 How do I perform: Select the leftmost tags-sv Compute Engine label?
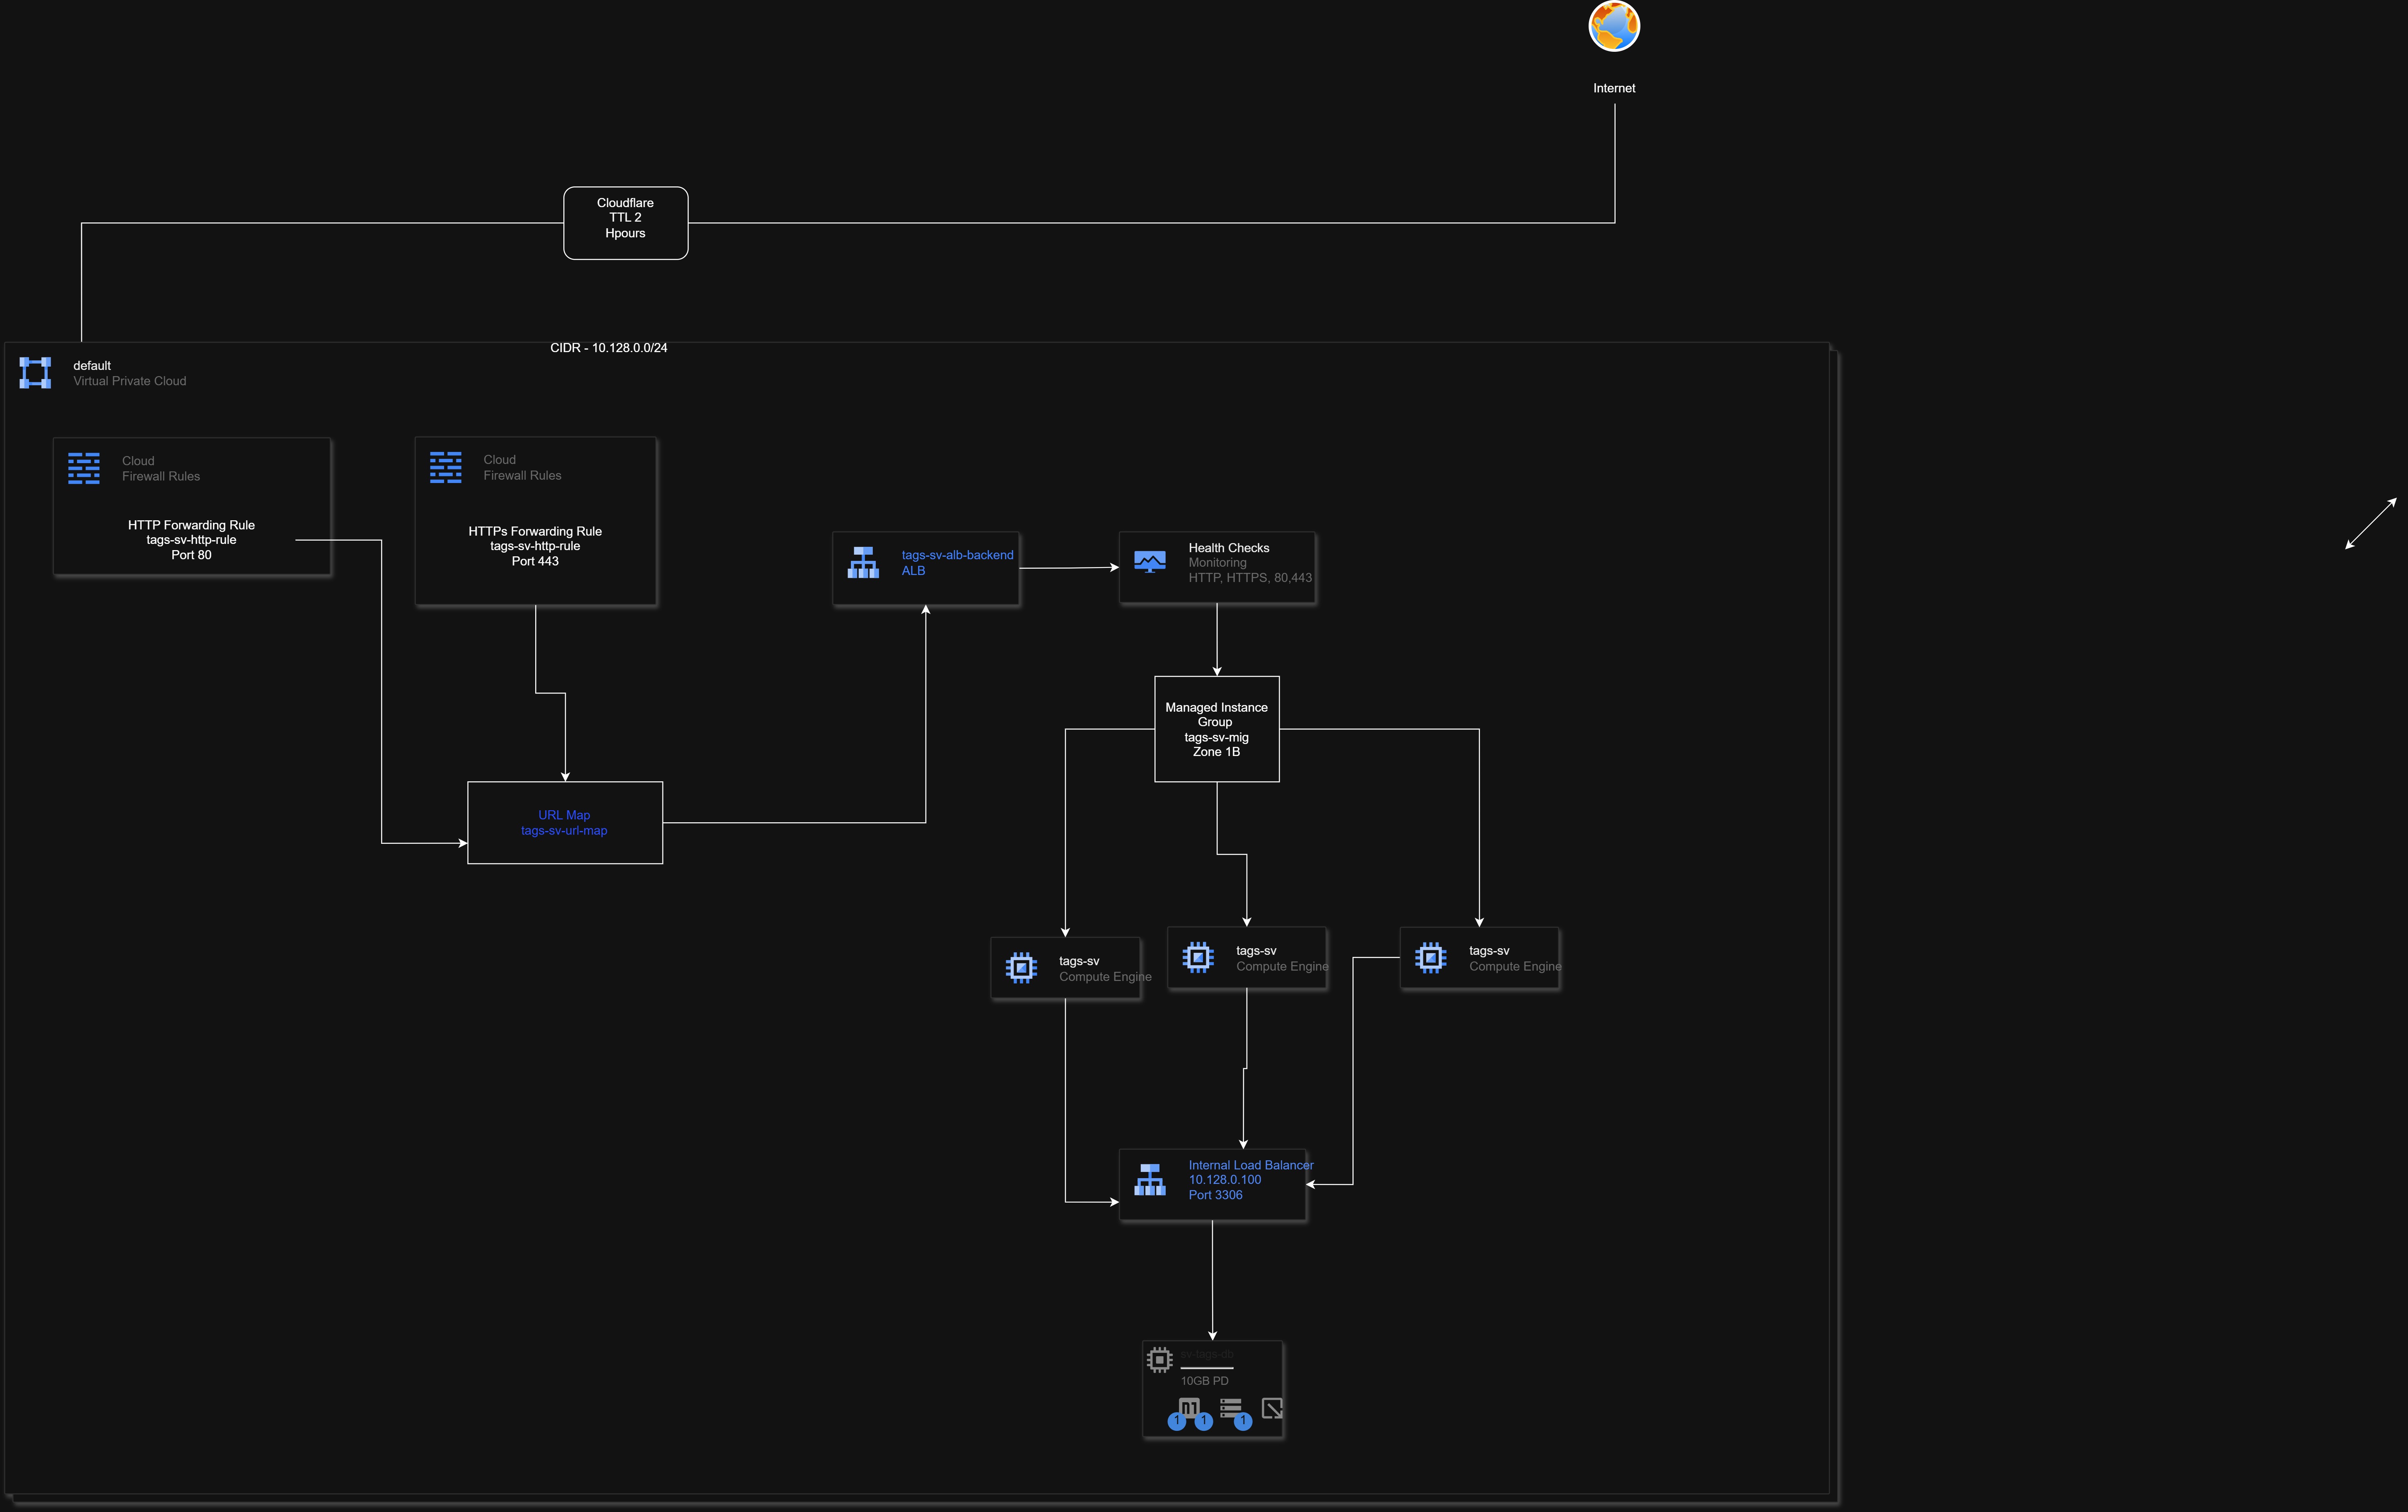[x=1105, y=969]
